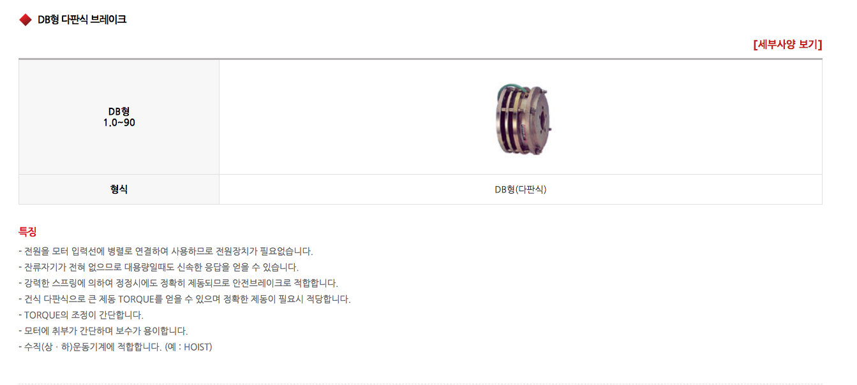Click the 건식 다판식 braking TORQUE line

pyautogui.click(x=184, y=299)
